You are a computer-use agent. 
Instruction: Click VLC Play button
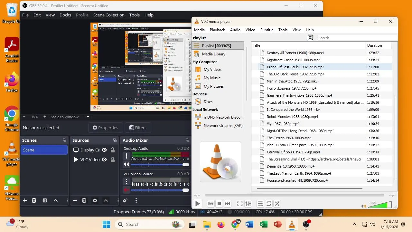pyautogui.click(x=198, y=204)
